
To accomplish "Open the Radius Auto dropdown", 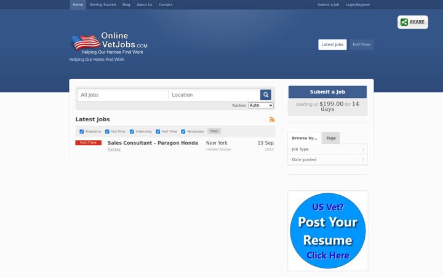I will click(x=261, y=105).
